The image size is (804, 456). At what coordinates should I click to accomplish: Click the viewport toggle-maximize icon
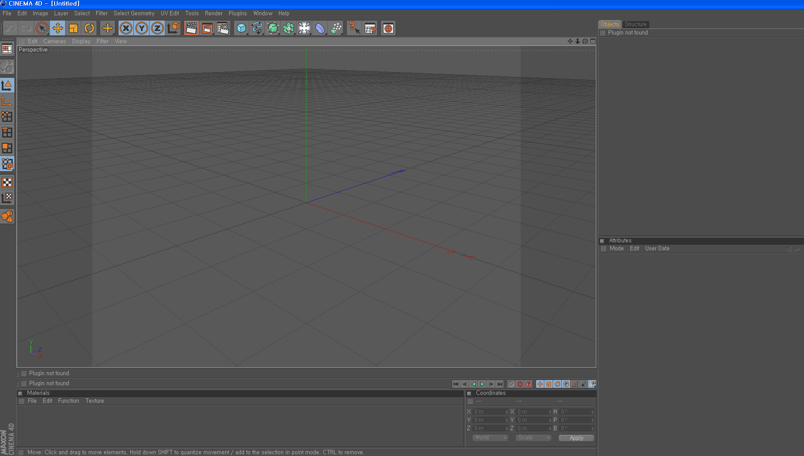[x=593, y=41]
